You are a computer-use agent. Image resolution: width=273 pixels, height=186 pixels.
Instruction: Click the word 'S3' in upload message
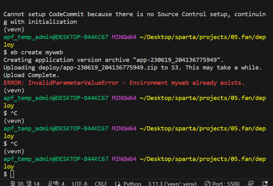click(175, 67)
